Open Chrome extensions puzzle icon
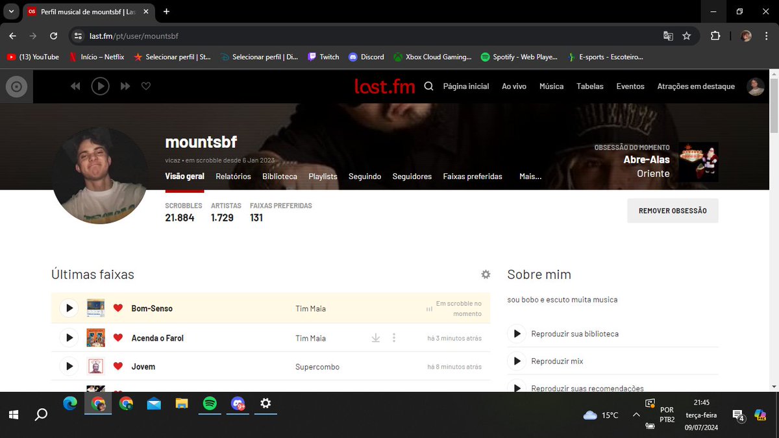This screenshot has height=438, width=779. 715,36
